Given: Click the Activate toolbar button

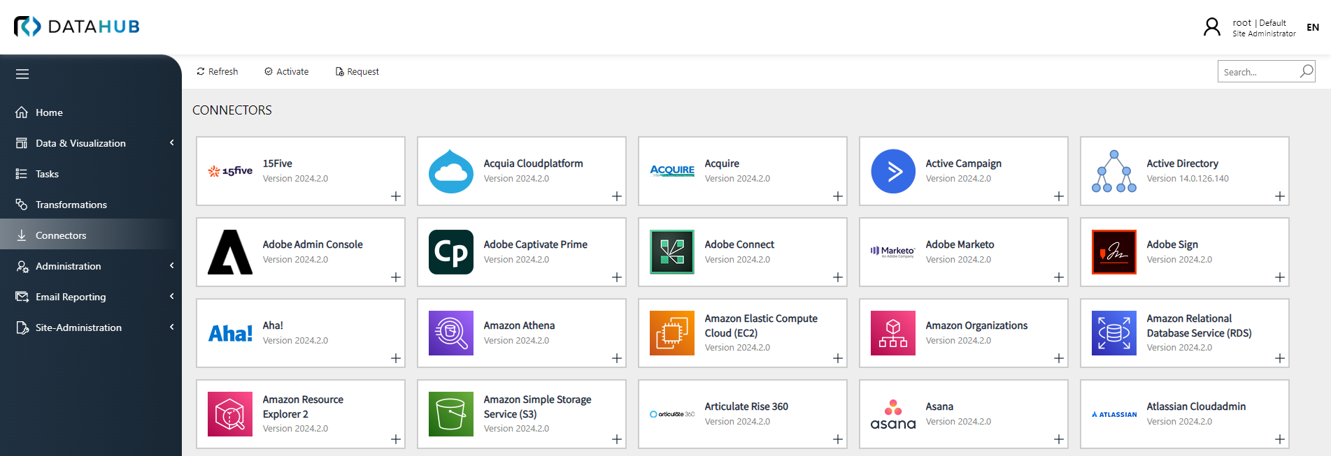Looking at the screenshot, I should 286,72.
